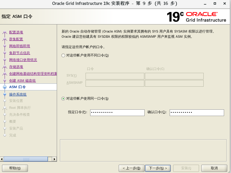231x173 pixels.
Task: Open the 网络接口使用情况 step
Action: pos(23,60)
